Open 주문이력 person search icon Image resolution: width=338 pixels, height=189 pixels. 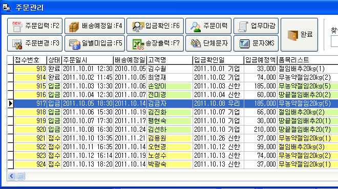click(196, 27)
